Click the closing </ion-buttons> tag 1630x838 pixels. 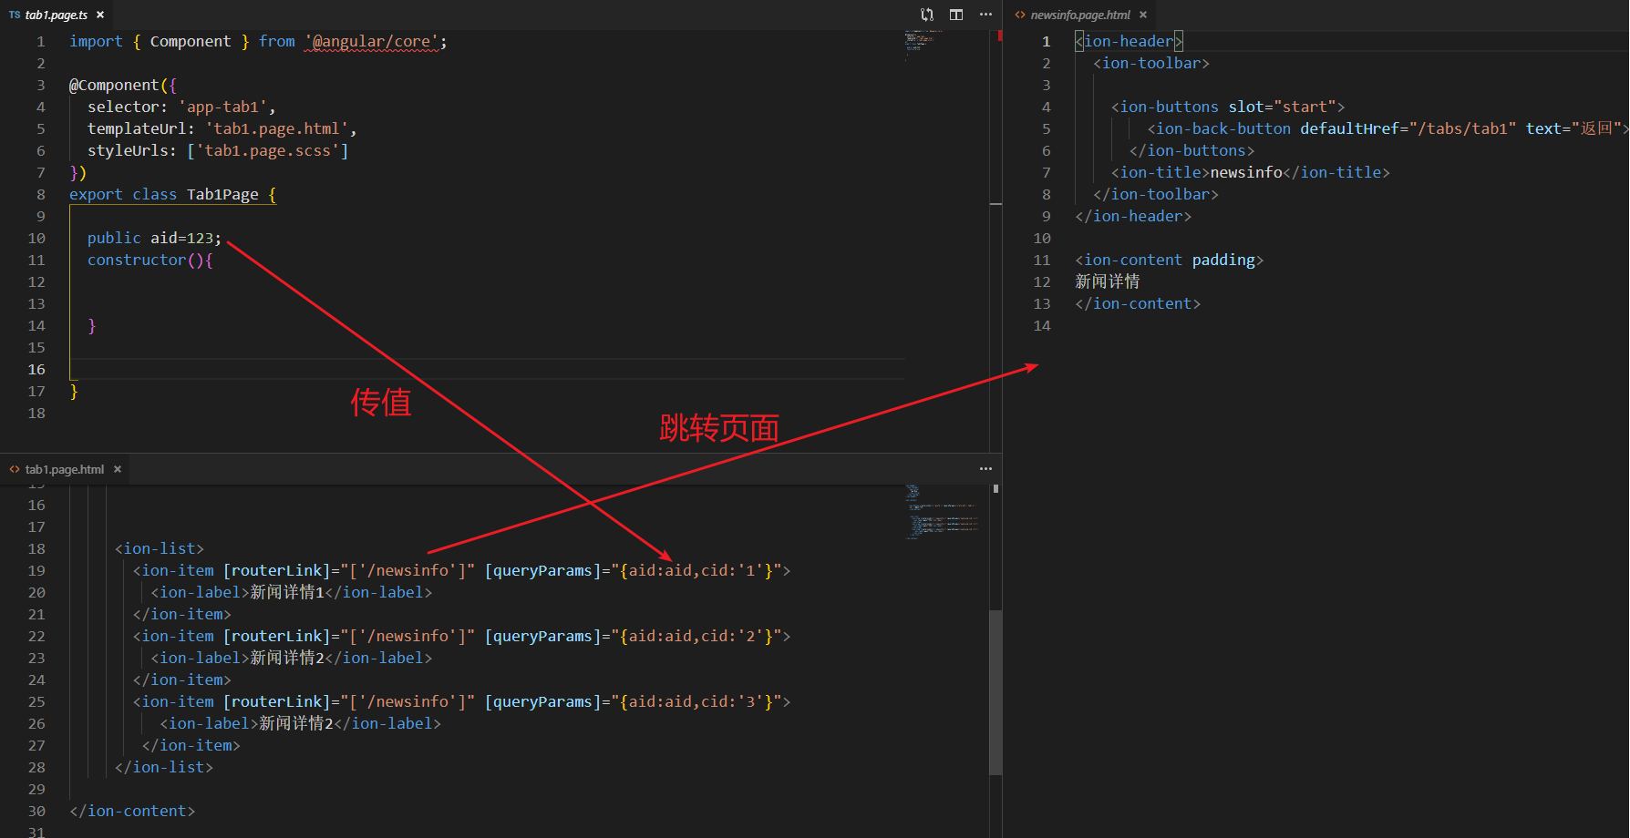1192,150
